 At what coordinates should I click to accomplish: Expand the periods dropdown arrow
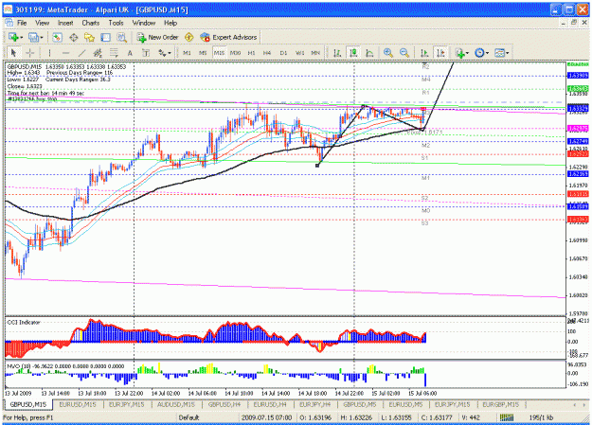488,53
